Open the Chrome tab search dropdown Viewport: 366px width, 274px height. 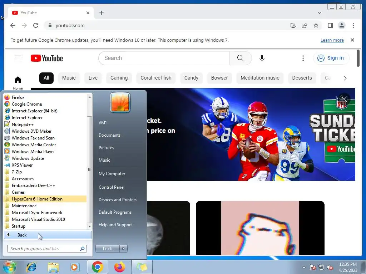pos(319,13)
